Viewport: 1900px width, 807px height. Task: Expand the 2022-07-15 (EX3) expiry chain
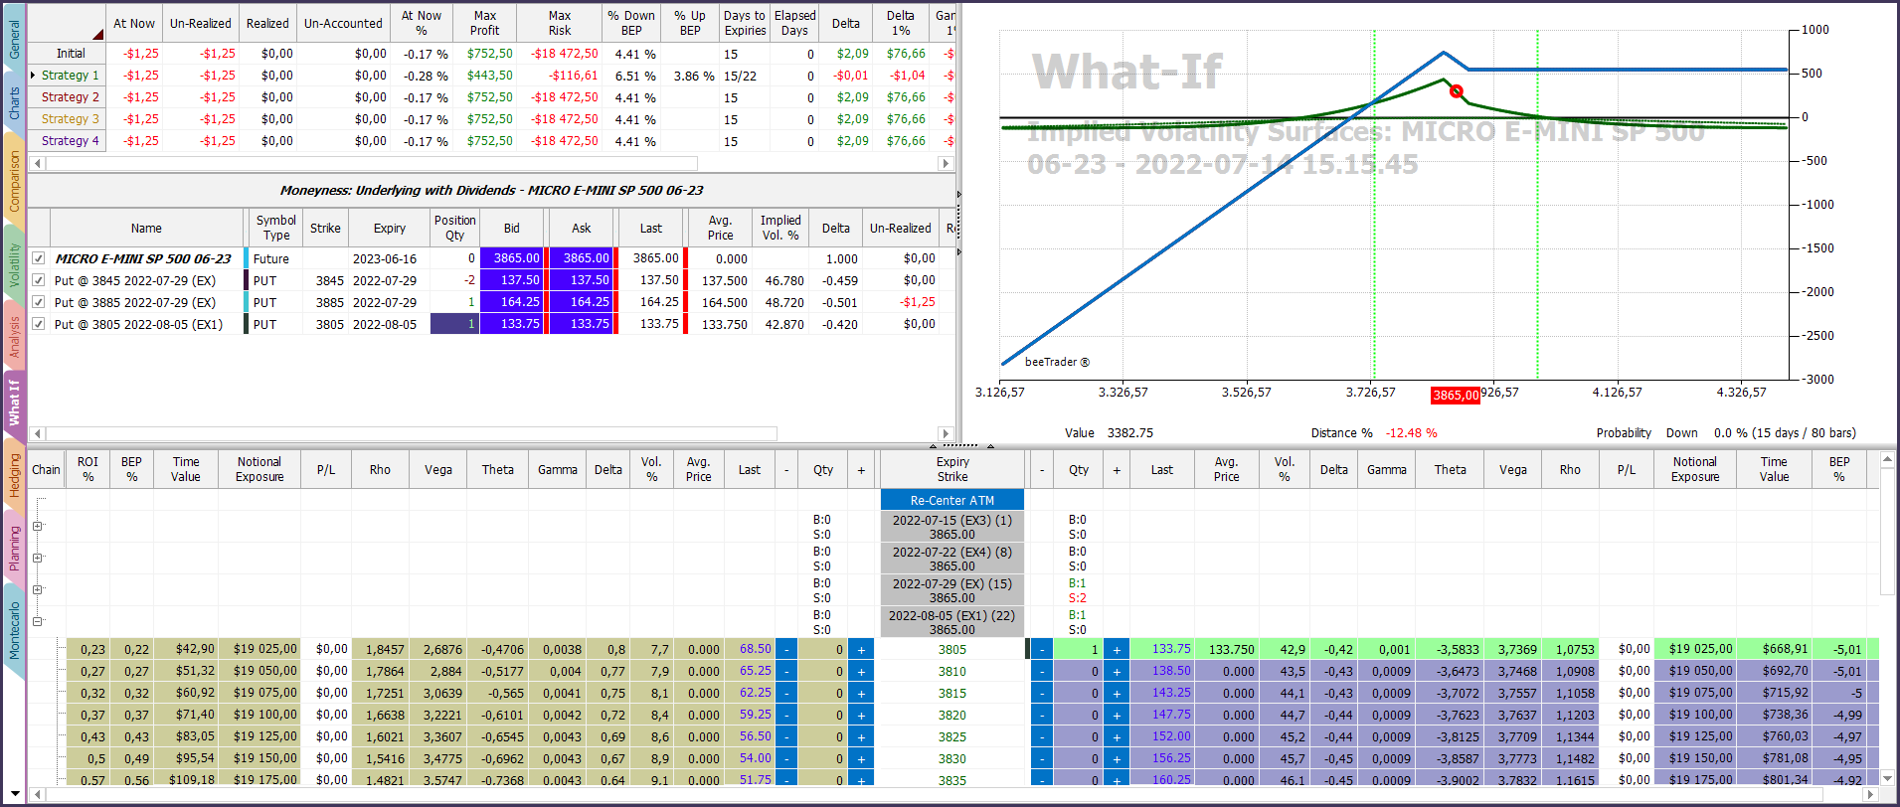point(38,527)
